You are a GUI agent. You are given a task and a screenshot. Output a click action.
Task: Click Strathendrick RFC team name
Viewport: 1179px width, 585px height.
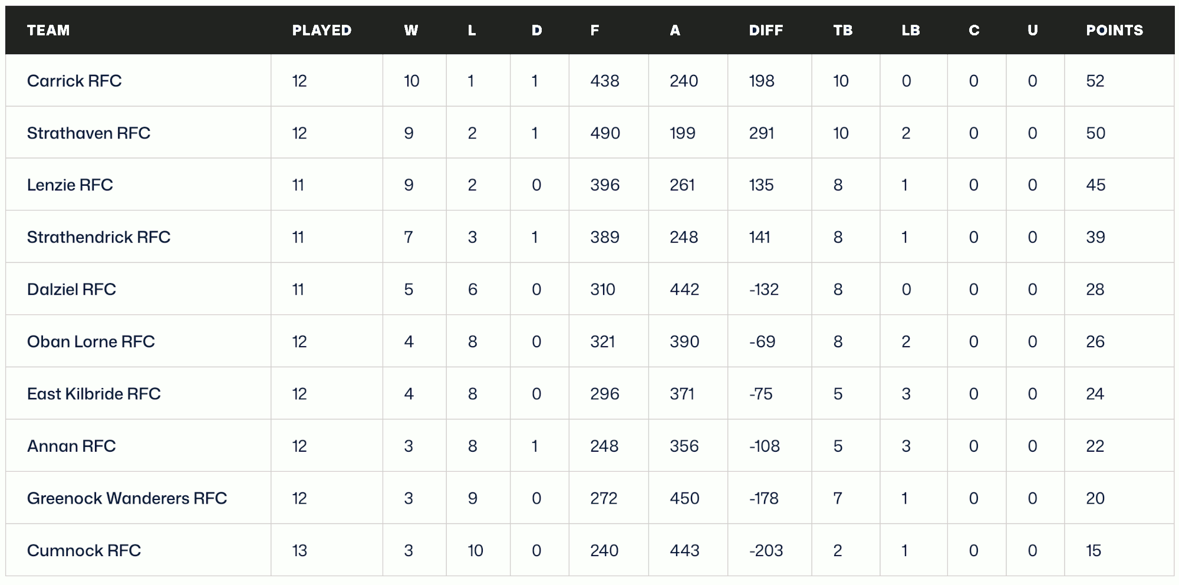pyautogui.click(x=98, y=237)
